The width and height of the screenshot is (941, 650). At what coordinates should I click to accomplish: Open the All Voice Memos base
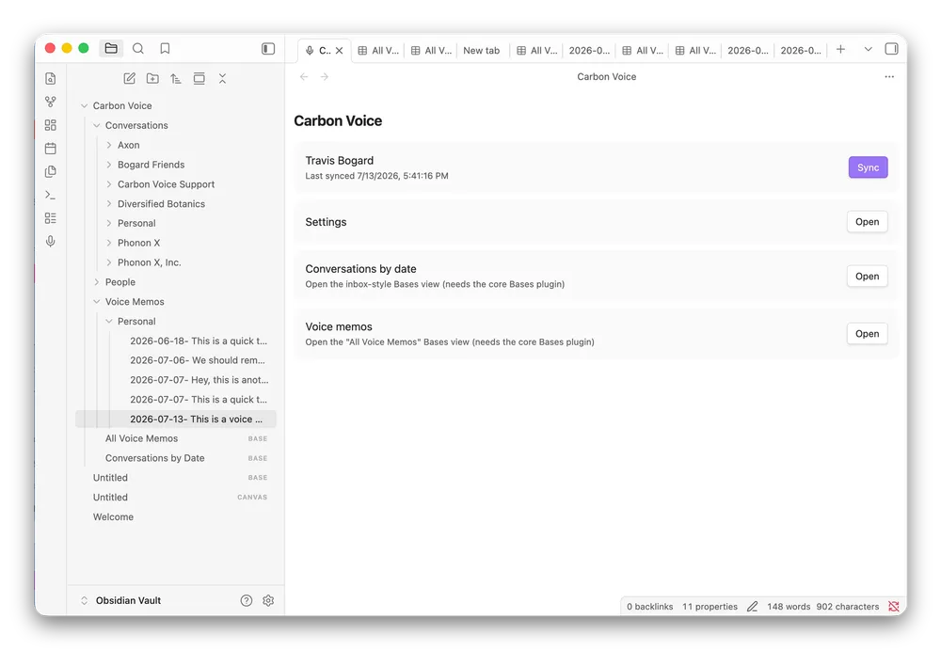pos(176,438)
